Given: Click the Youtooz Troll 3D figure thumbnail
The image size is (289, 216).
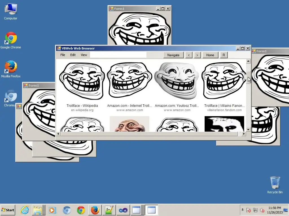Looking at the screenshot, I should (x=177, y=81).
